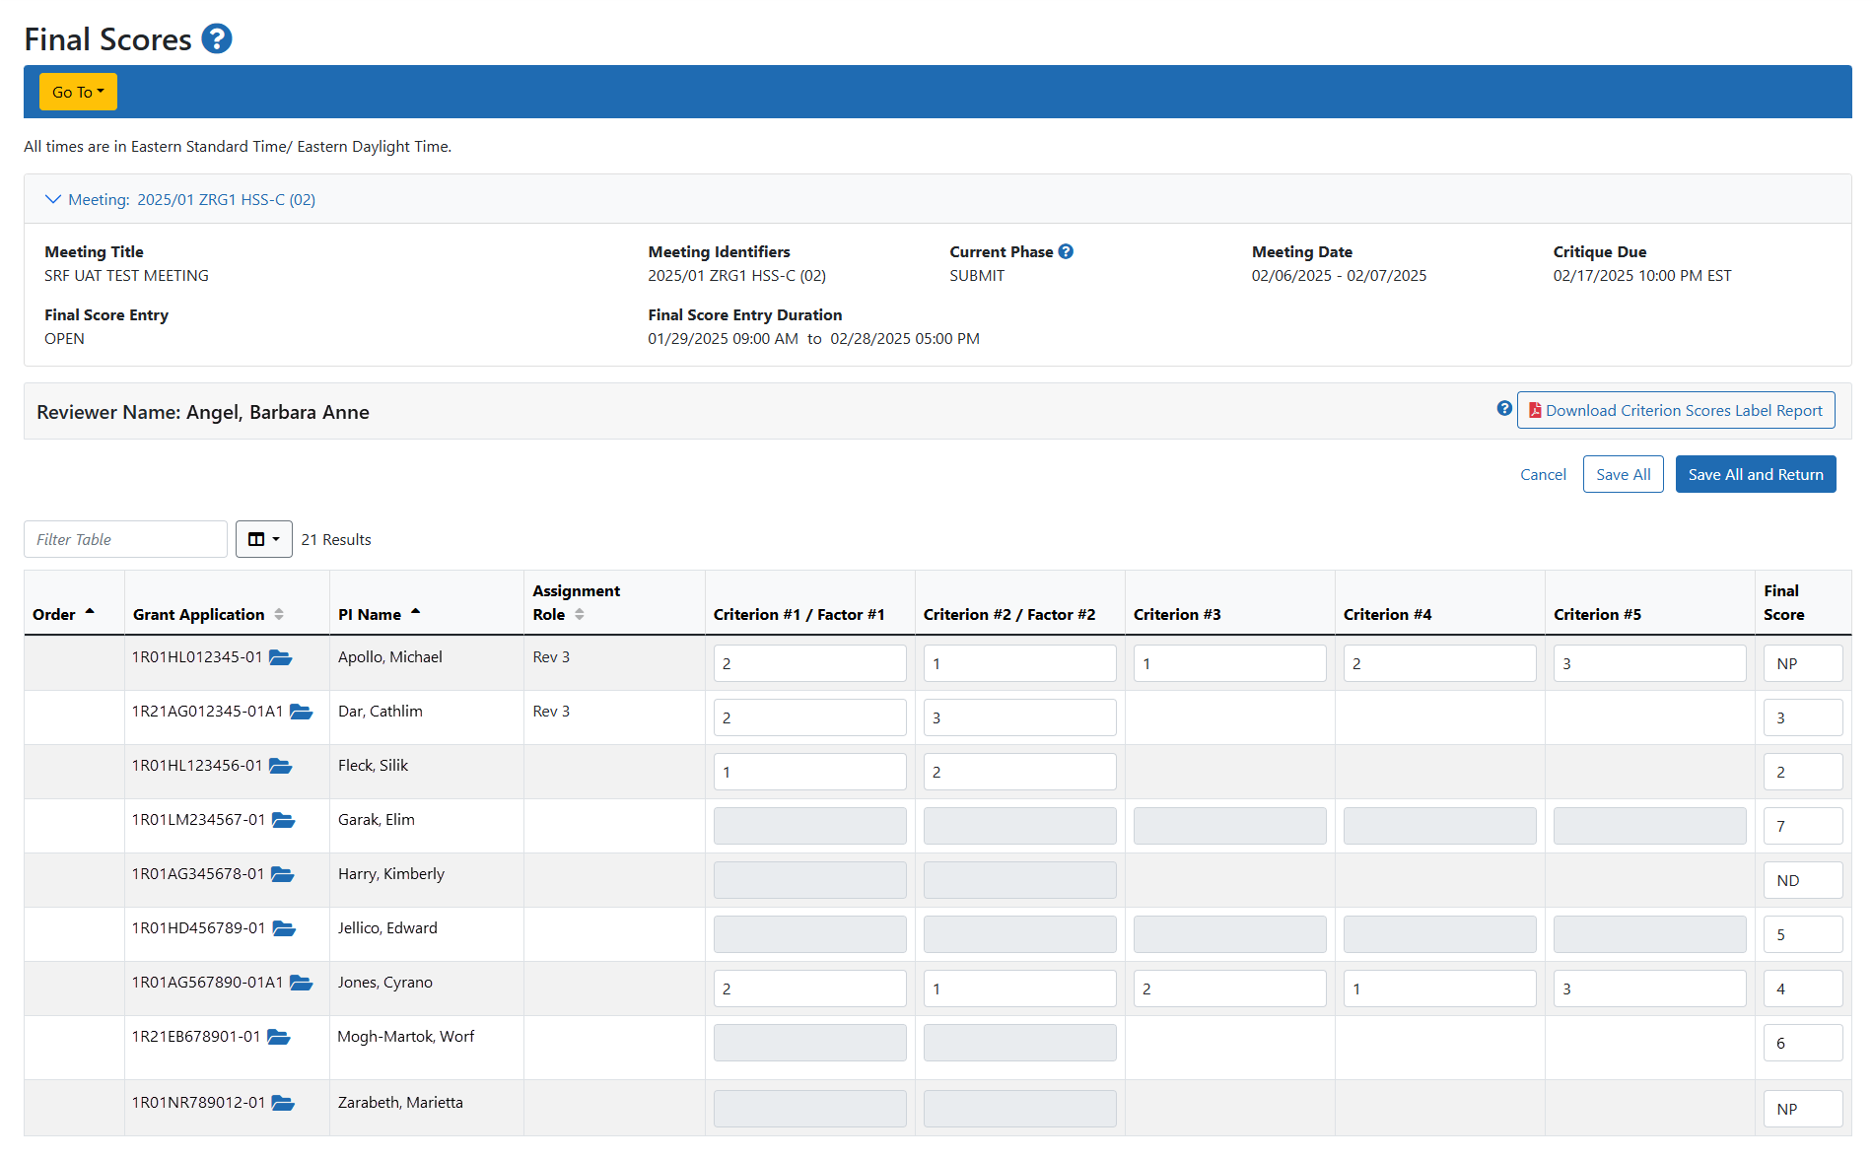Screen dimensions: 1873x1159
Task: Open folder icon for grant 1R01NR789012-01
Action: 284,1104
